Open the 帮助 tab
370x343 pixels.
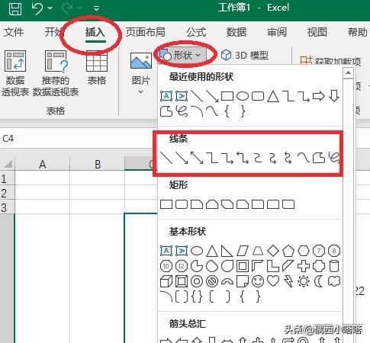click(x=358, y=32)
